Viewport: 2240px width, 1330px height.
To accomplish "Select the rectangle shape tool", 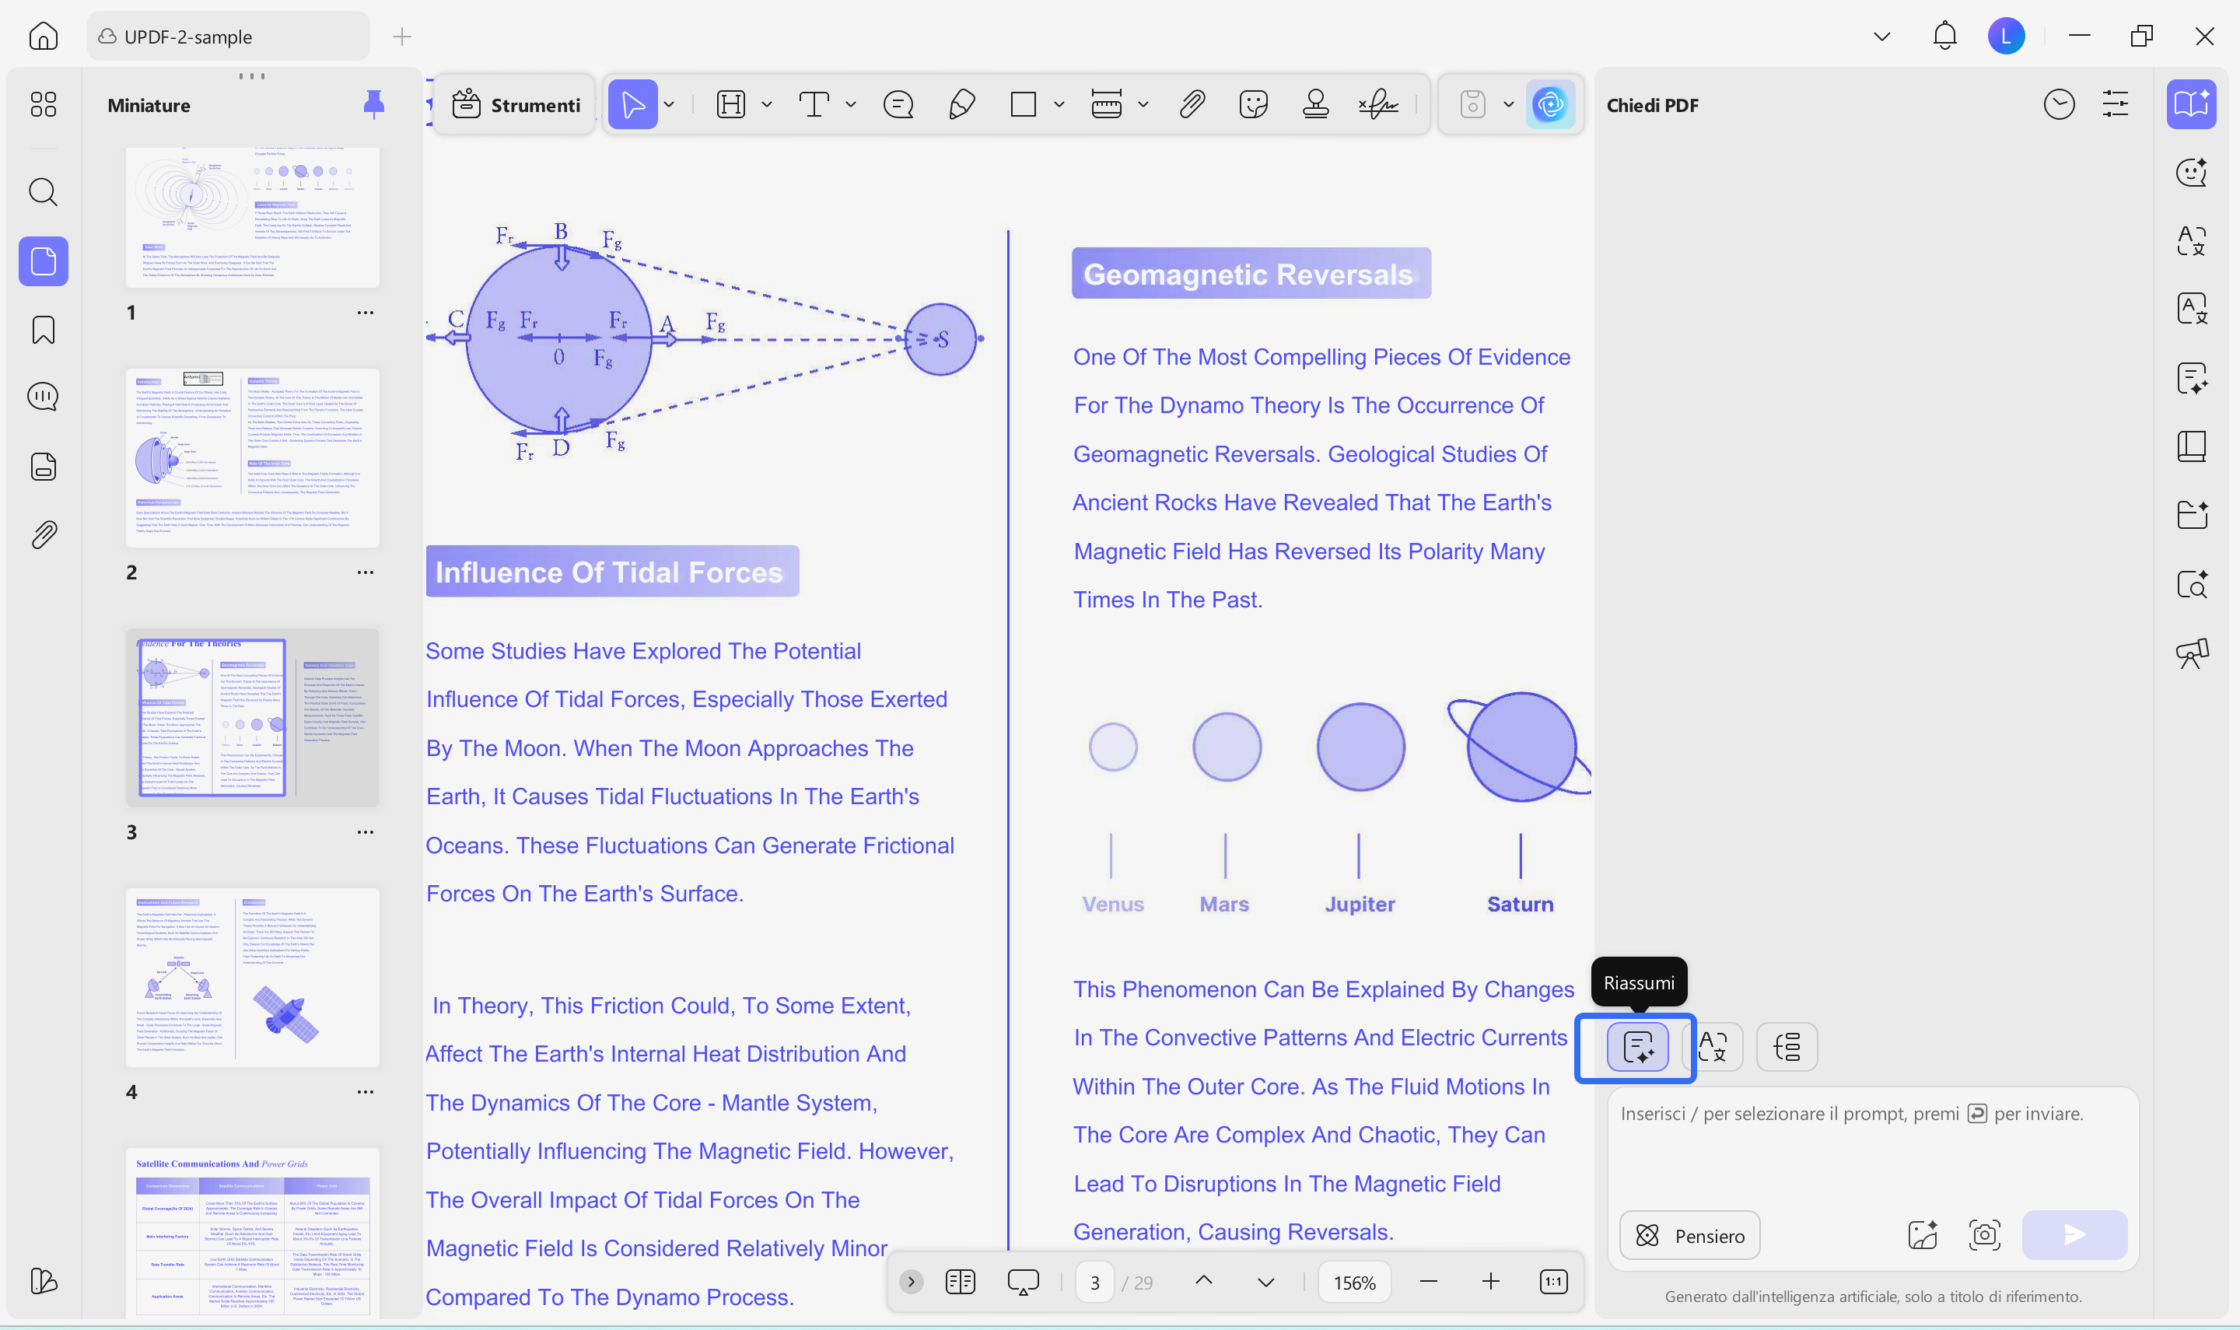I will coord(1024,105).
